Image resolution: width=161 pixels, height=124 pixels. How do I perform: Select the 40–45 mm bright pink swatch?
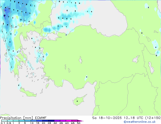point(69,121)
